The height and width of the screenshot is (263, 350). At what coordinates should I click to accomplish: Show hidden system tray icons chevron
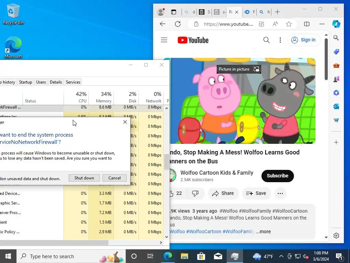point(281,256)
